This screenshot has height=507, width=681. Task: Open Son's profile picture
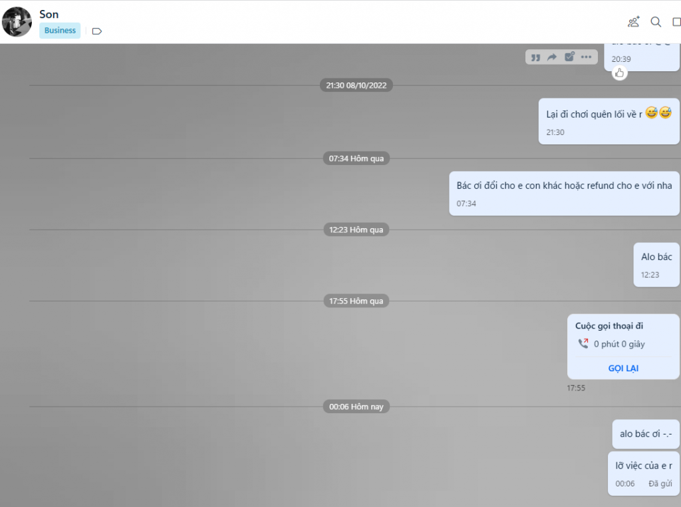click(17, 22)
